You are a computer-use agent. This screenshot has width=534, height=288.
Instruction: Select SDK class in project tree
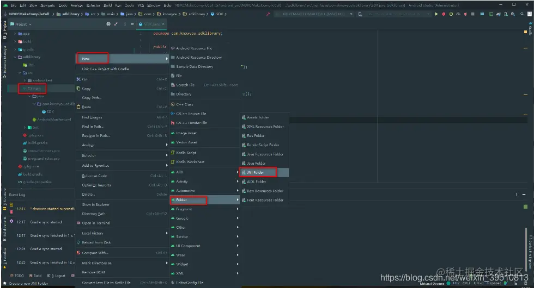click(48, 112)
